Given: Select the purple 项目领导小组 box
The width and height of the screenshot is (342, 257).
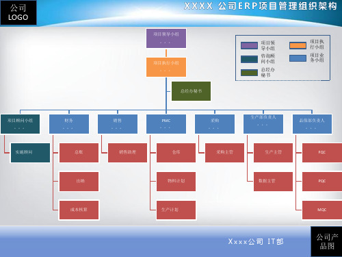Looking at the screenshot, I should pyautogui.click(x=166, y=38).
